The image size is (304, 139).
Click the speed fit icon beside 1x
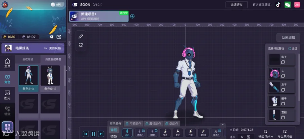point(248,137)
